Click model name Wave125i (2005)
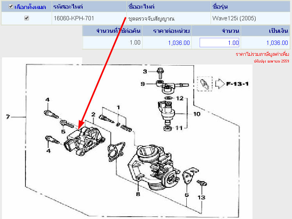The image size is (292, 219). (234, 18)
